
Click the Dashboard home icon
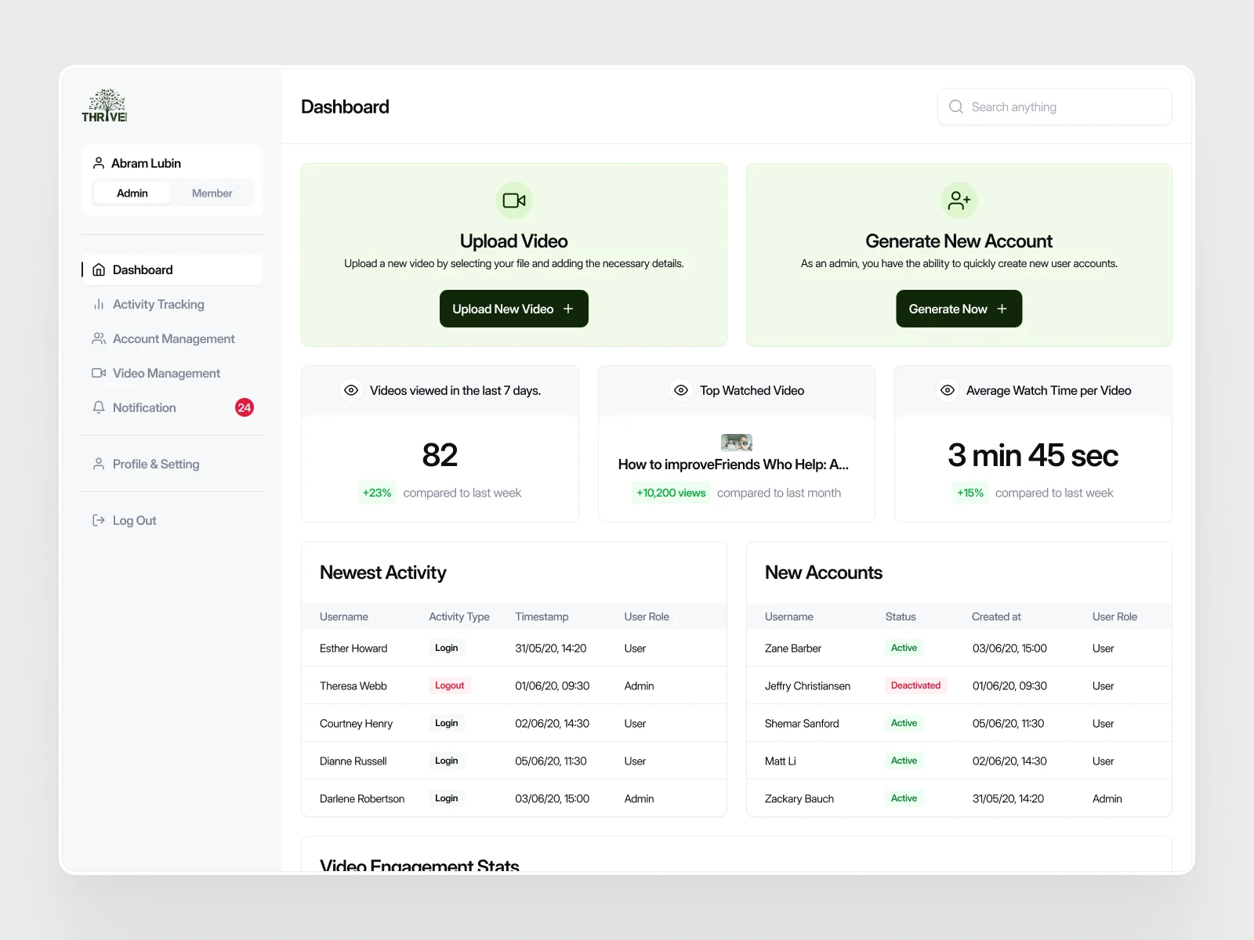click(99, 269)
